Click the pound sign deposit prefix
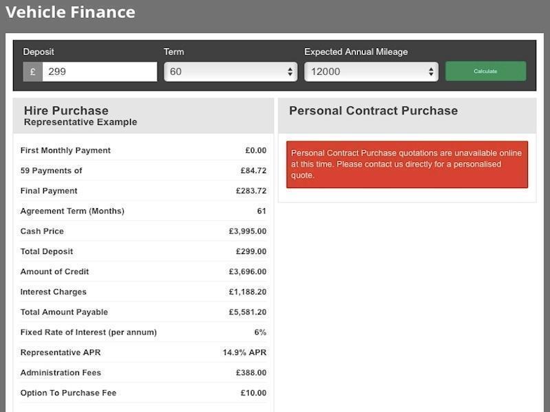The image size is (550, 412). pyautogui.click(x=32, y=71)
